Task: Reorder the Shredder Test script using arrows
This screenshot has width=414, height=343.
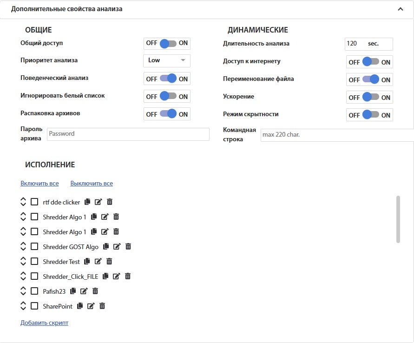Action: pos(24,262)
